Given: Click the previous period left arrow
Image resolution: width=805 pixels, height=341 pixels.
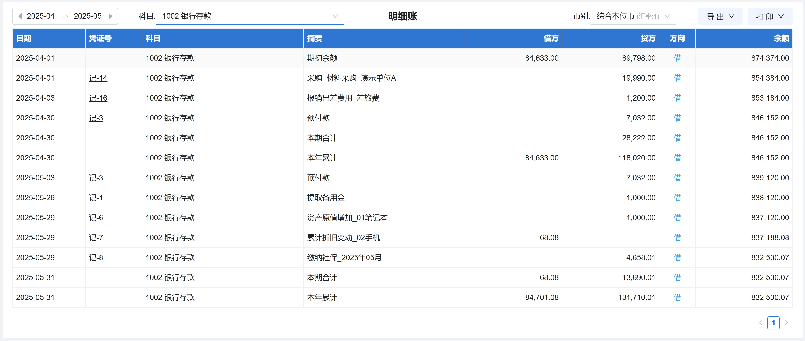Looking at the screenshot, I should (20, 16).
